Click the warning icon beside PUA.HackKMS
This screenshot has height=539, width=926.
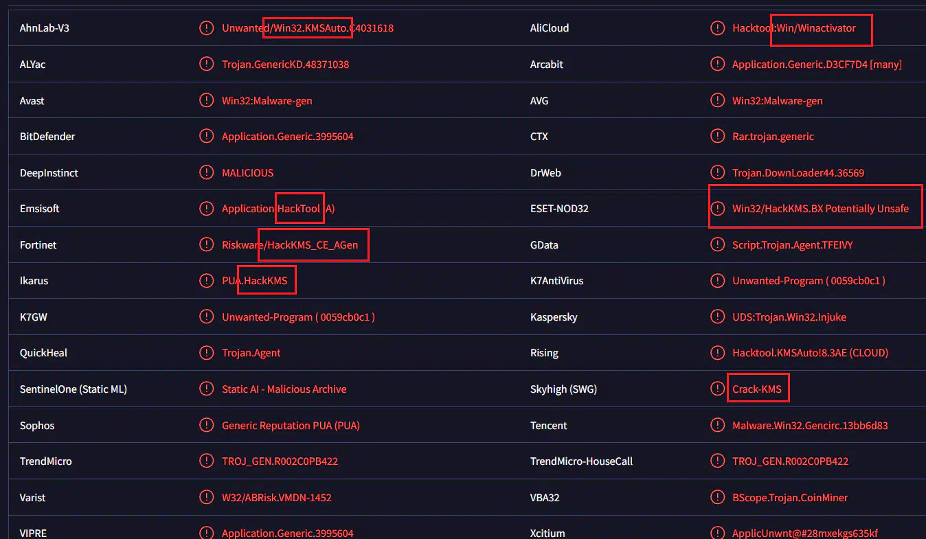206,281
